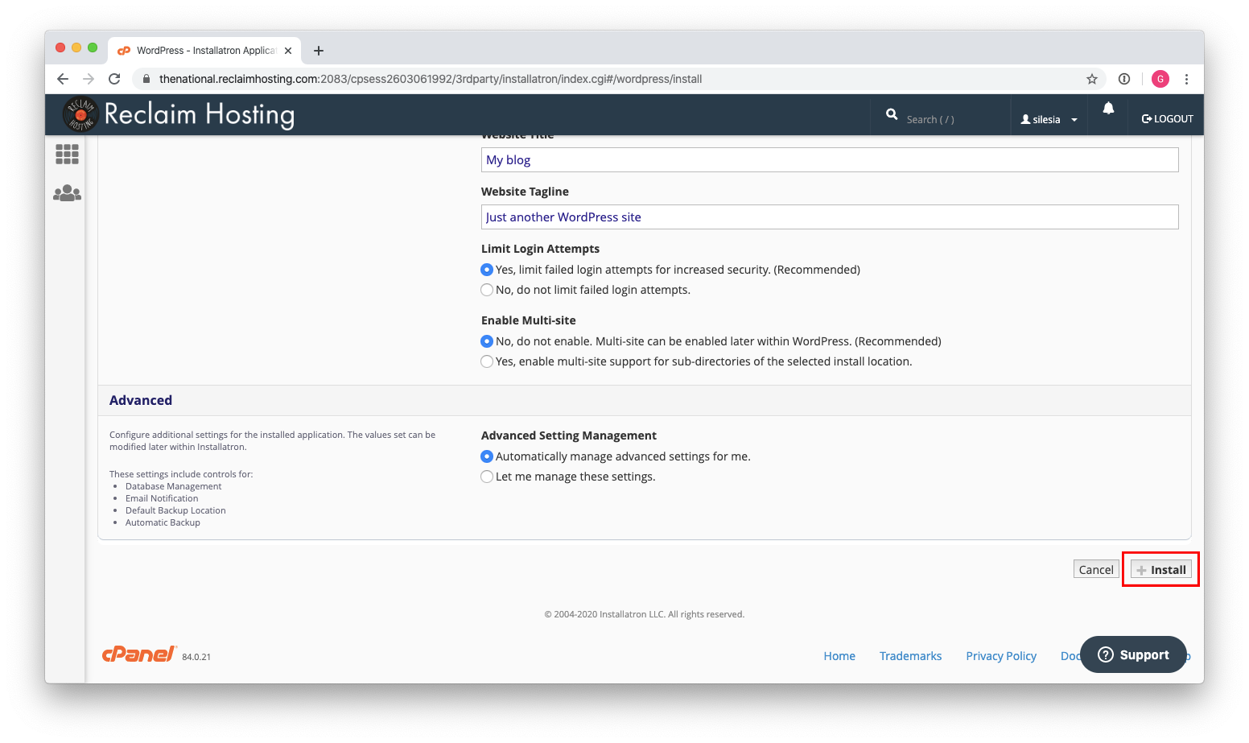This screenshot has height=743, width=1249.
Task: Open a new browser tab
Action: point(319,51)
